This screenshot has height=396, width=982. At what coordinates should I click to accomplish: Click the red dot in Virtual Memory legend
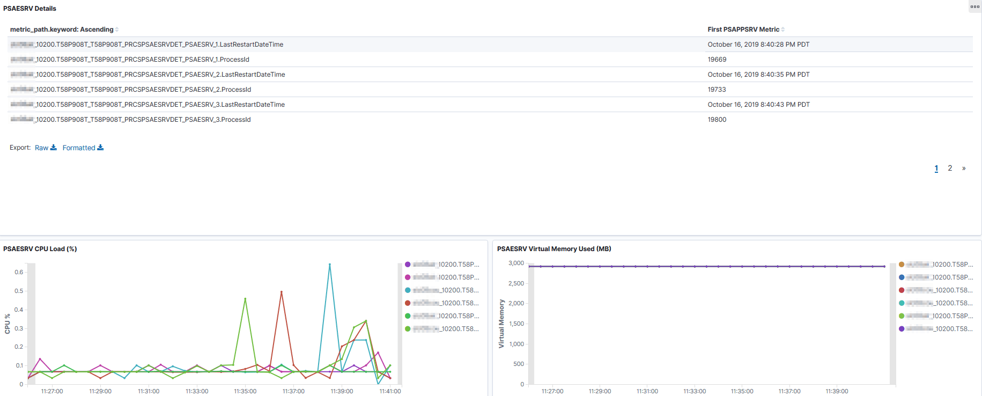click(902, 290)
